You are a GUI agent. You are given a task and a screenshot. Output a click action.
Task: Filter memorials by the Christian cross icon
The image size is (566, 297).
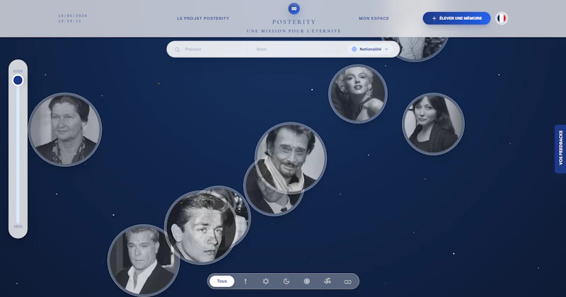[246, 281]
